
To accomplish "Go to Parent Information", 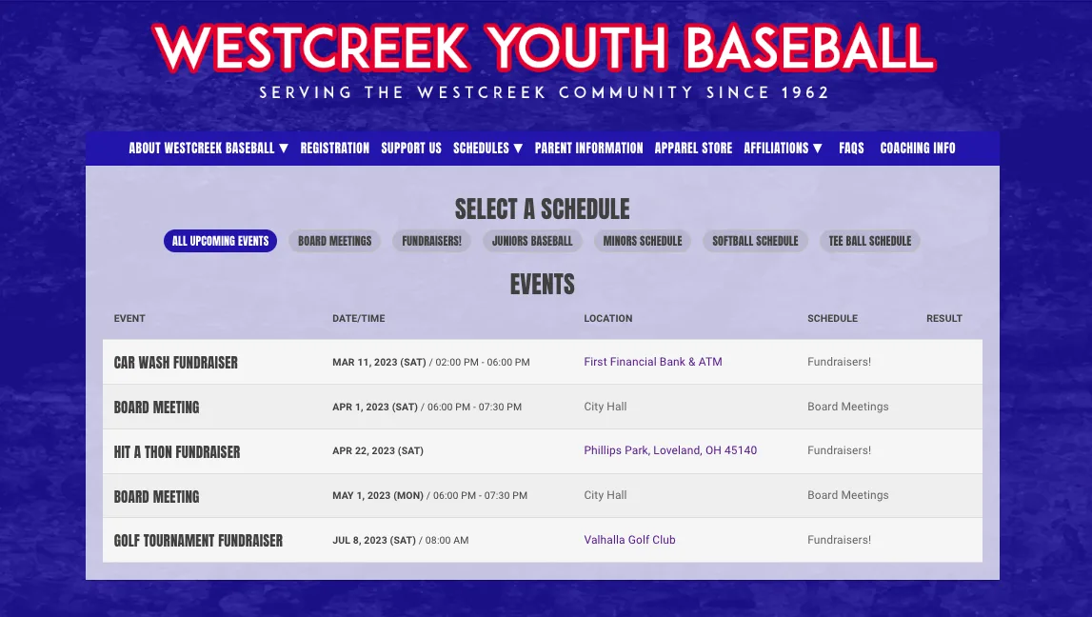I will [588, 148].
